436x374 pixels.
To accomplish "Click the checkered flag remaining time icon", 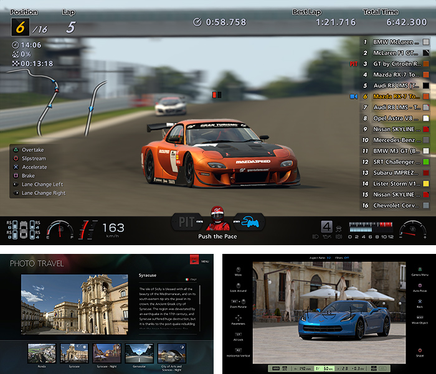I will tap(16, 63).
